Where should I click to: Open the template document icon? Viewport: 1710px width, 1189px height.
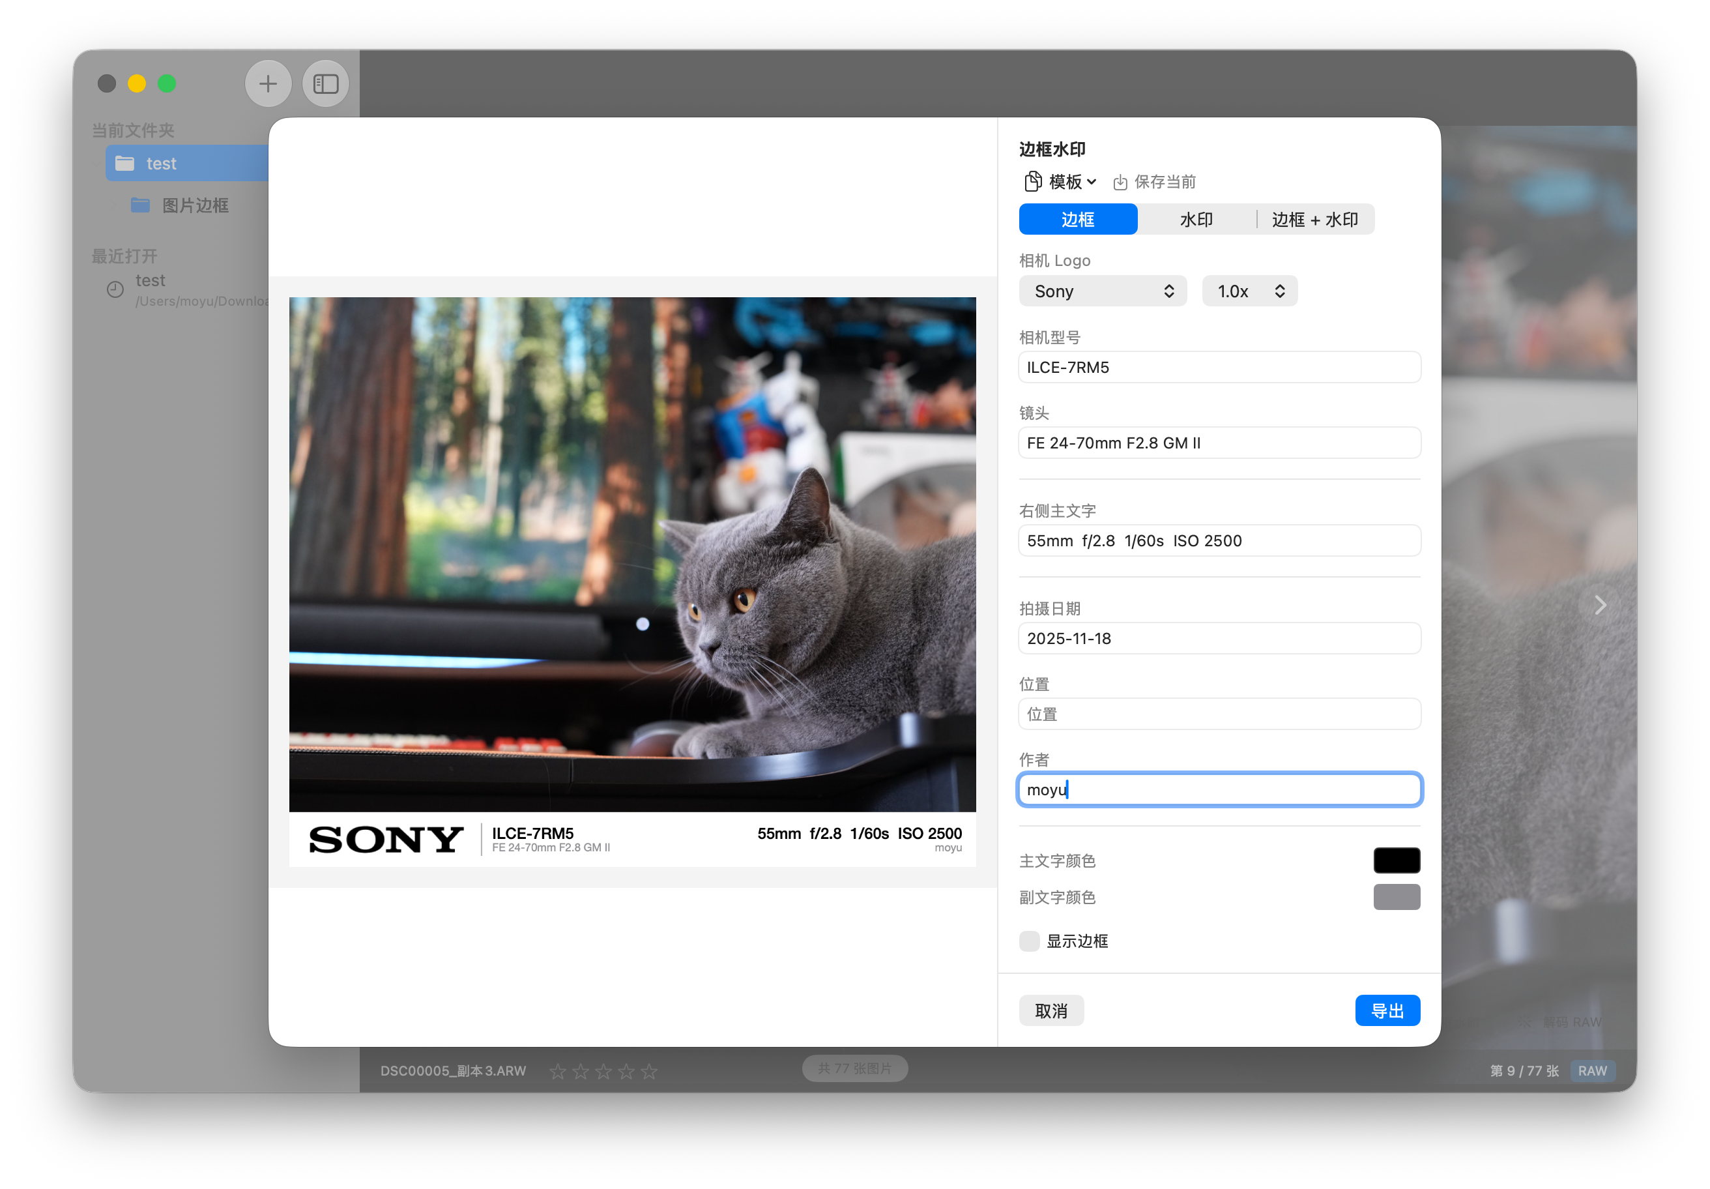(x=1033, y=182)
